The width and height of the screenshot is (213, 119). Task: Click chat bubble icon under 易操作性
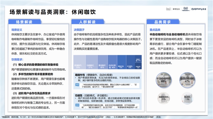(x=77, y=85)
